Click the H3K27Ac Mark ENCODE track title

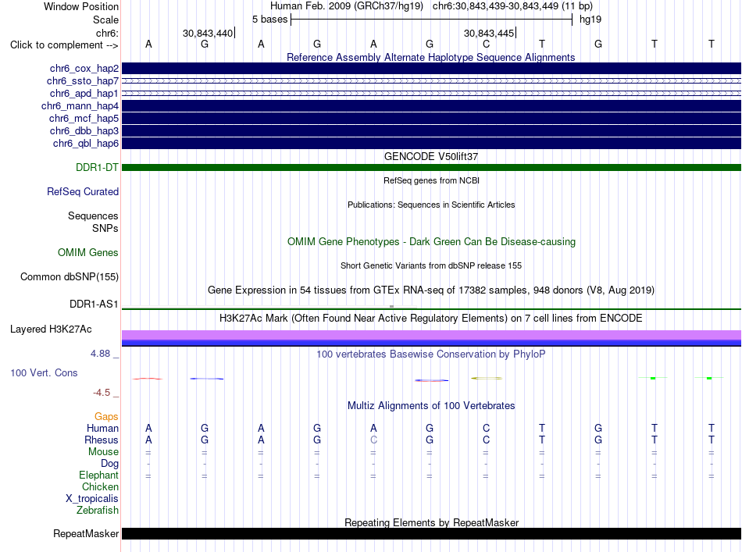pos(431,319)
